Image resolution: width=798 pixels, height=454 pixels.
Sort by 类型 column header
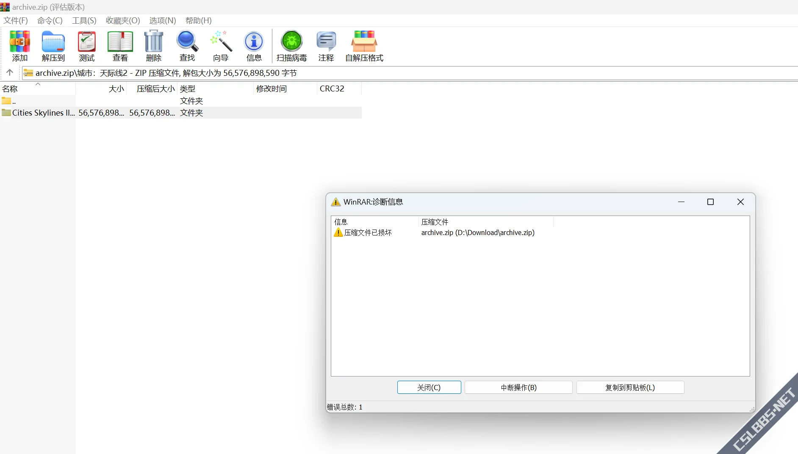coord(216,89)
